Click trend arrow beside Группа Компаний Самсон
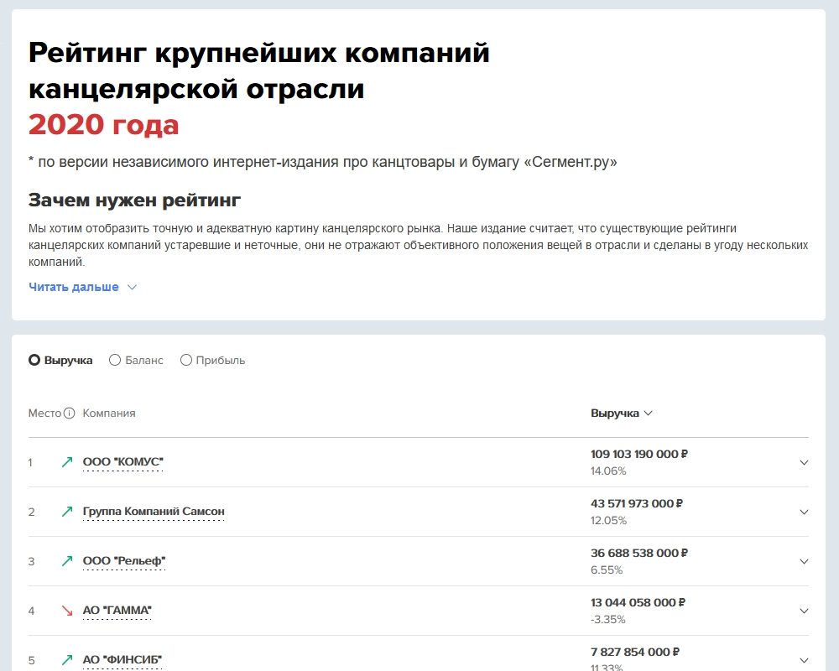The height and width of the screenshot is (671, 839). 67,512
